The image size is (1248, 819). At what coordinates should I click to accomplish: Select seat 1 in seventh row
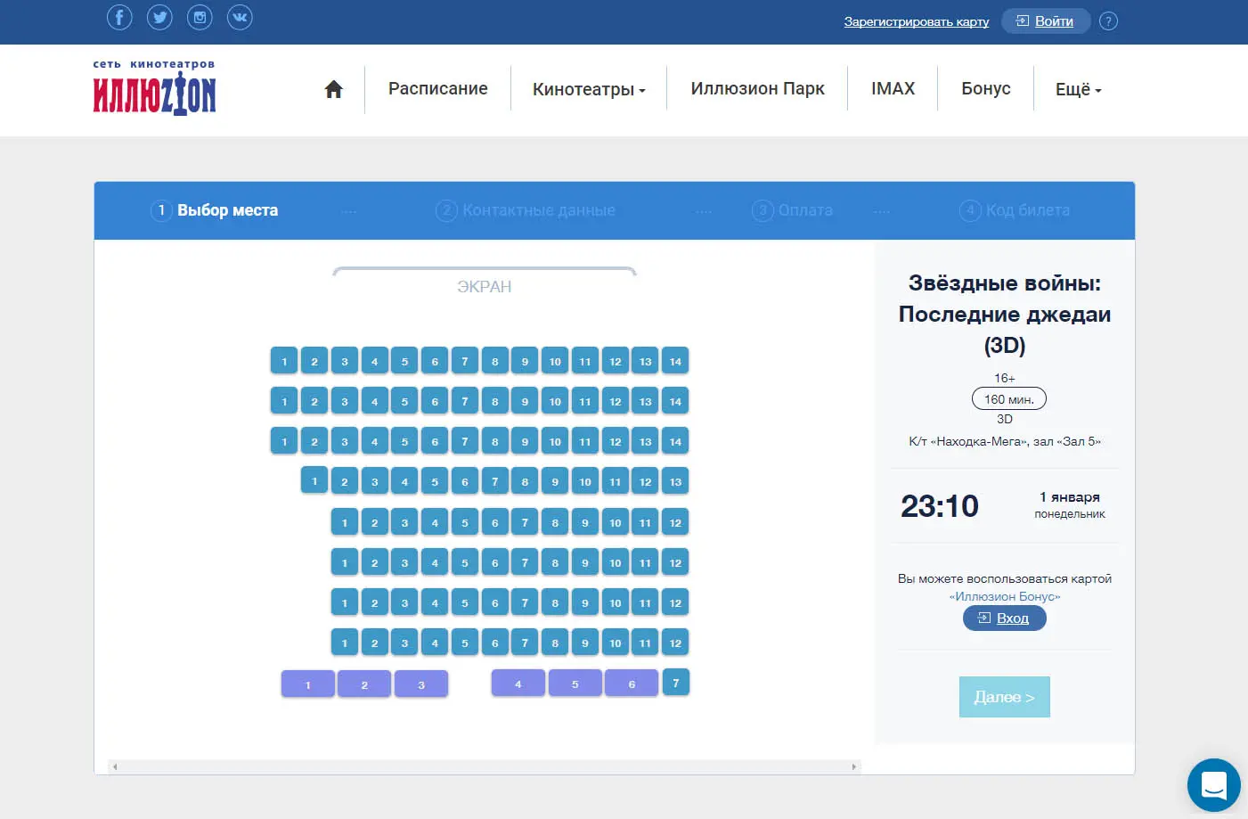(x=345, y=602)
